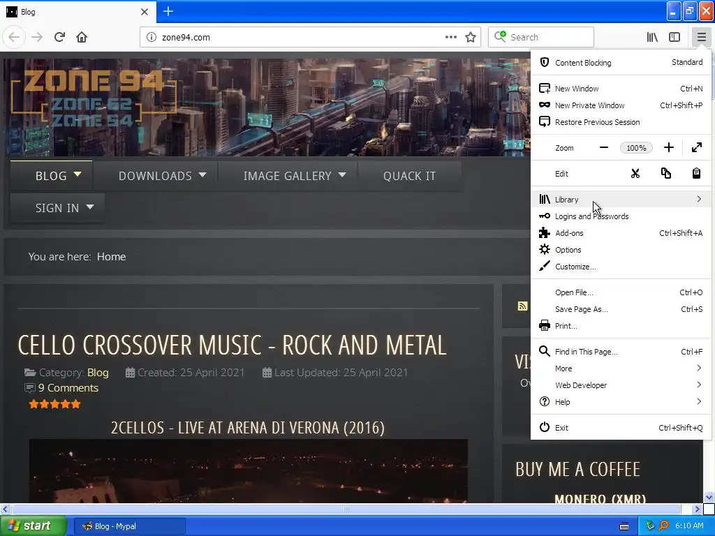715x536 pixels.
Task: Open the Windows start menu
Action: (x=33, y=526)
